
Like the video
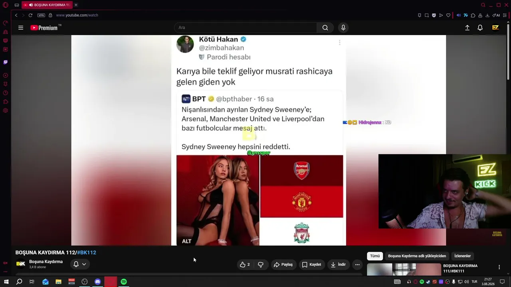245,264
